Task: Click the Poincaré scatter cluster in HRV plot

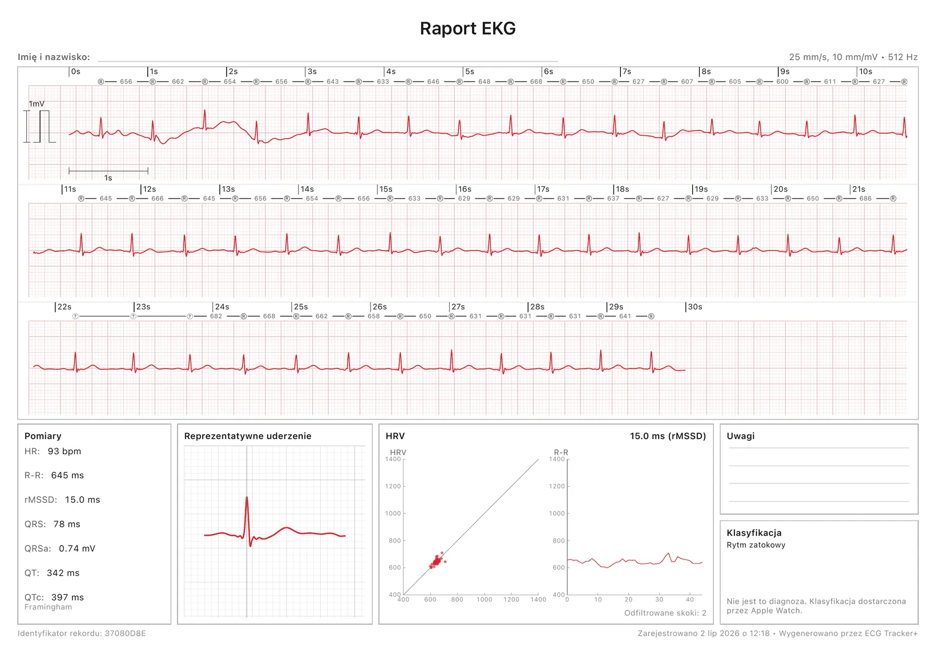Action: click(x=437, y=560)
